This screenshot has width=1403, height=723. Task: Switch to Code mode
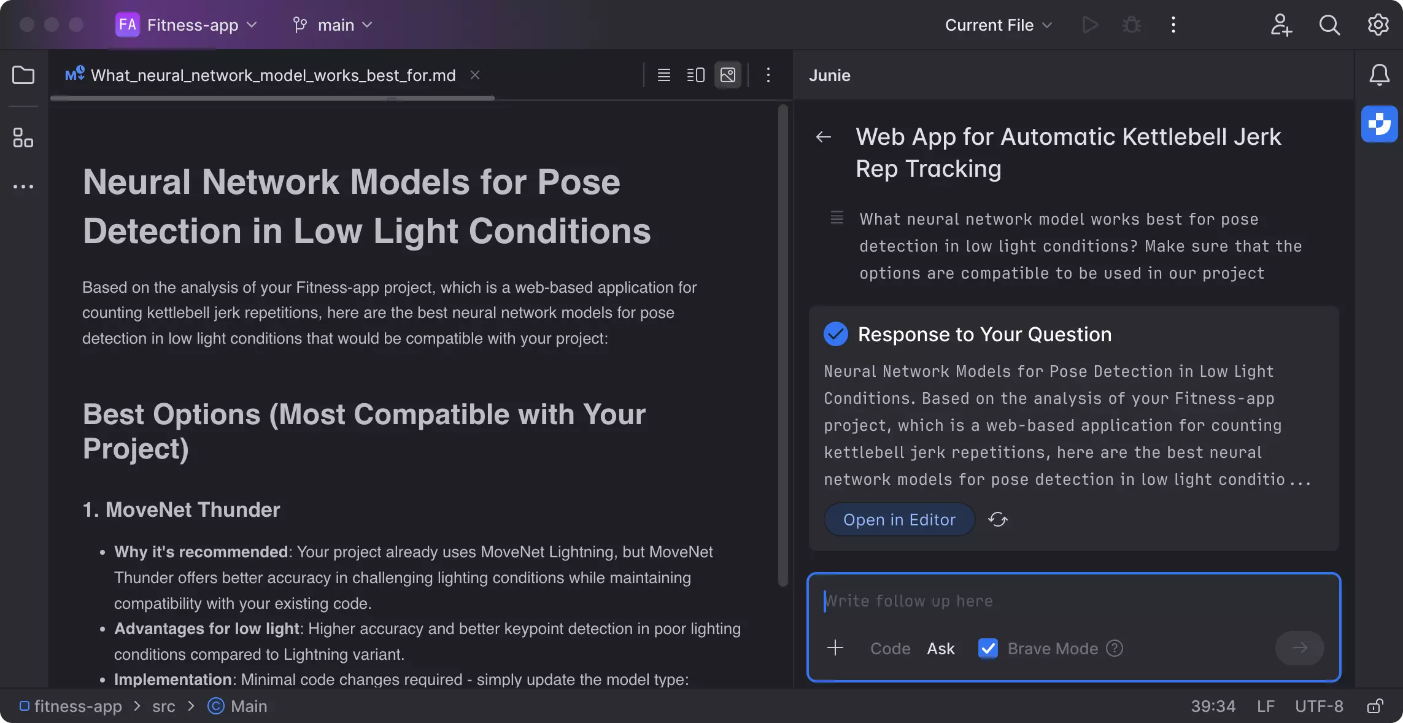pos(890,649)
